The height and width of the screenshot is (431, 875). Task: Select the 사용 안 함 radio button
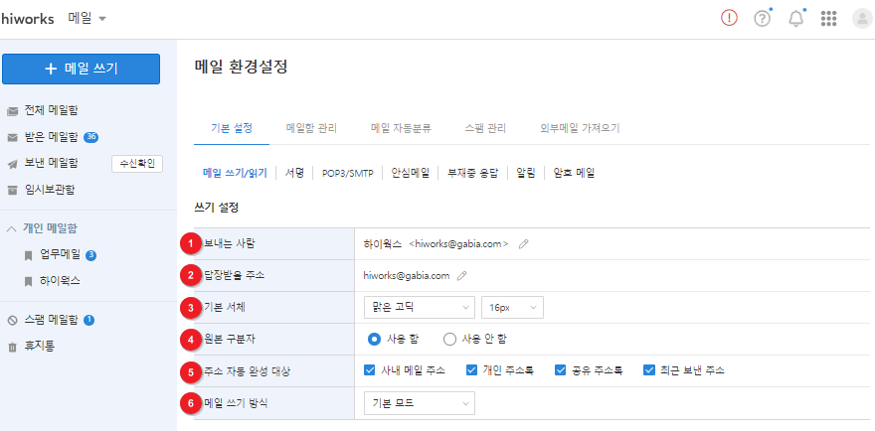click(449, 339)
